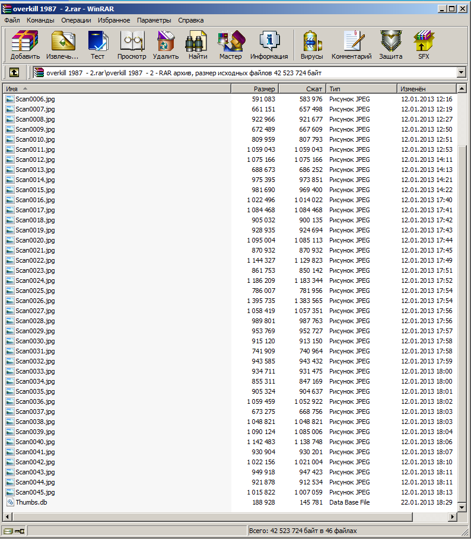Click packed value 1 129 823
This screenshot has height=539, width=471.
click(308, 260)
